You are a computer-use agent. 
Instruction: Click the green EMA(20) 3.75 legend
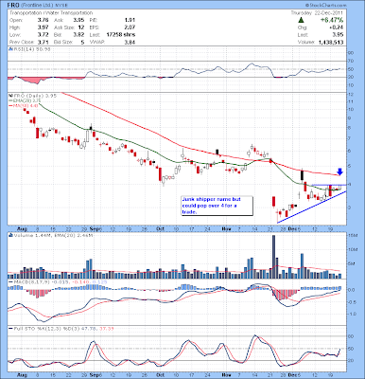pos(26,100)
